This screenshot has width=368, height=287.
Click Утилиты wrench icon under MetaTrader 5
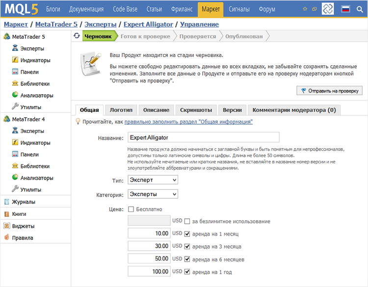coord(15,106)
